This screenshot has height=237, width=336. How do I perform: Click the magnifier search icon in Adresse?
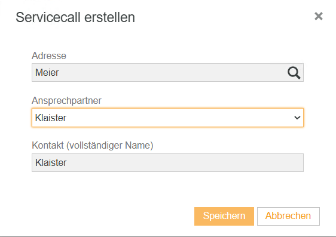pos(294,73)
